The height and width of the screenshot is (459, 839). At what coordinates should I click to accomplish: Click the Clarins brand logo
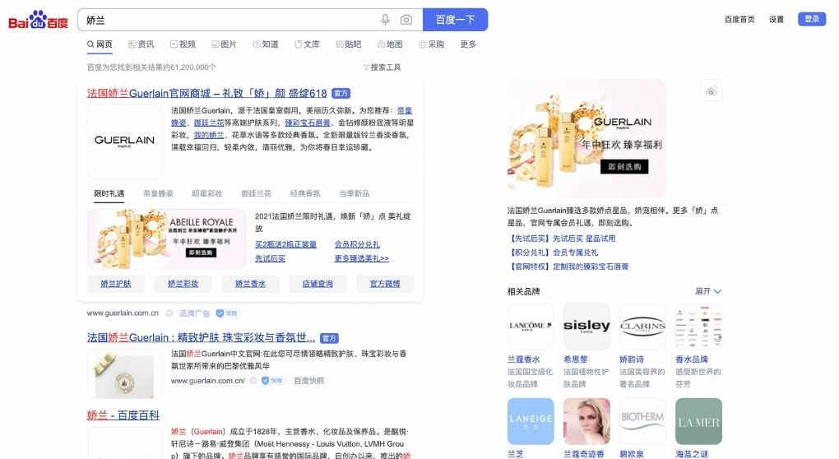point(642,327)
